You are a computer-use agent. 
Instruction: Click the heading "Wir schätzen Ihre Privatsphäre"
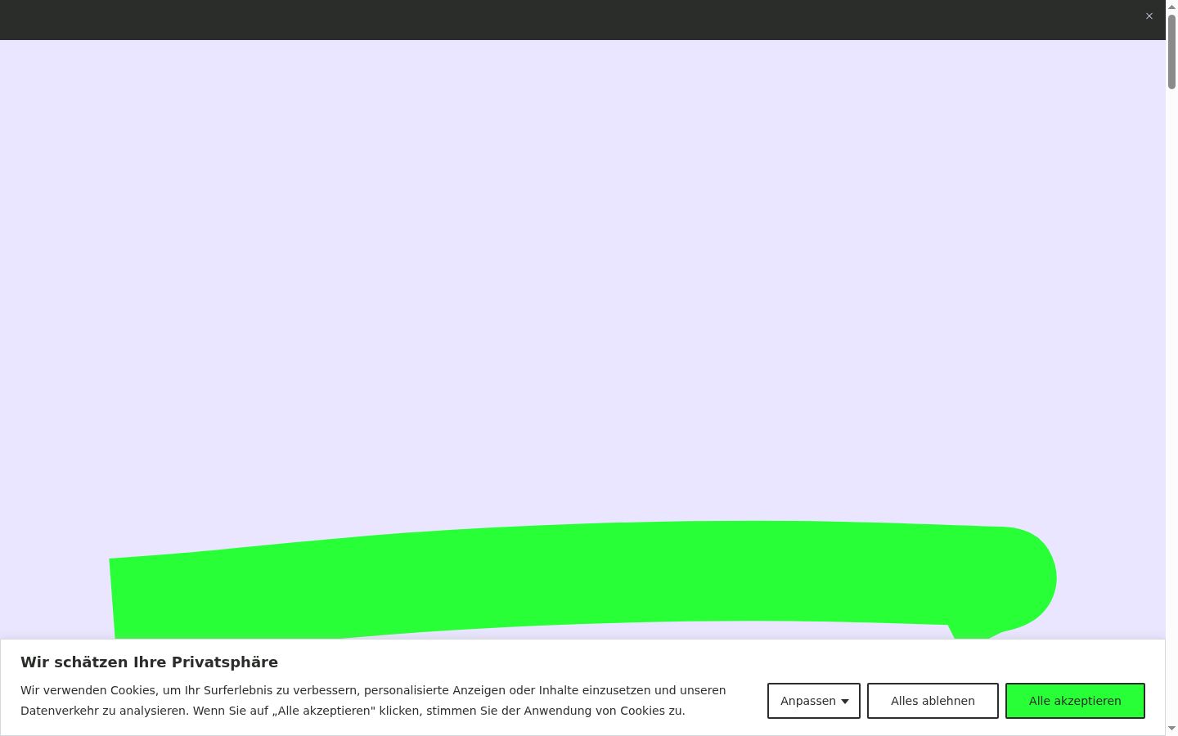coord(149,662)
